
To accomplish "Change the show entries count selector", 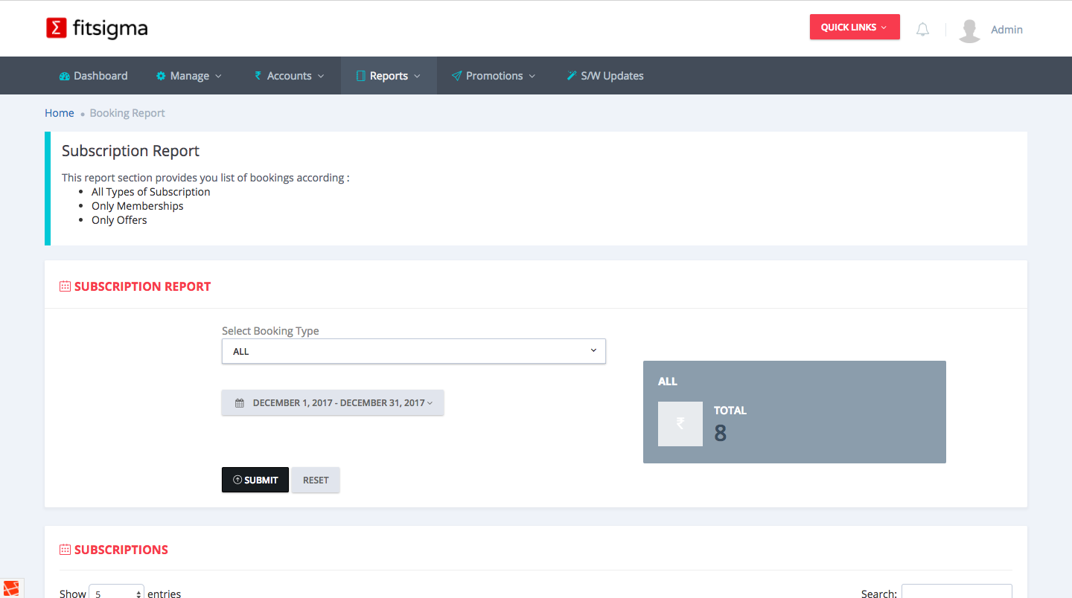I will 116,593.
